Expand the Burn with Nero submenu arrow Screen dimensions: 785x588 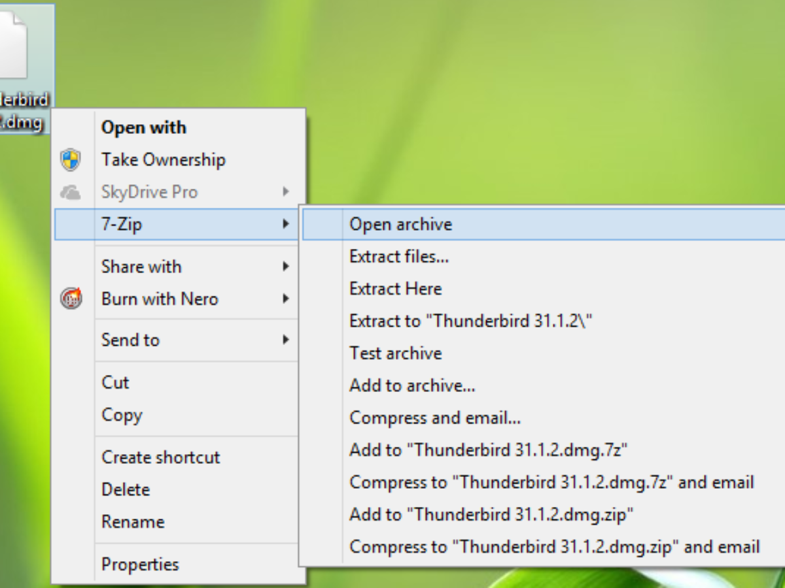[x=285, y=299]
